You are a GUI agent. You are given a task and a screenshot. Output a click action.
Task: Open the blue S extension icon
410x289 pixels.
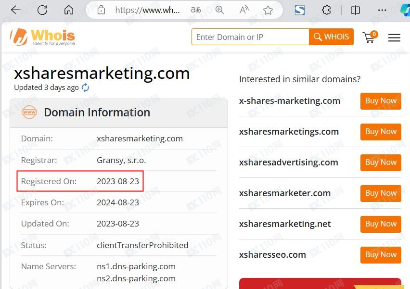pyautogui.click(x=300, y=10)
